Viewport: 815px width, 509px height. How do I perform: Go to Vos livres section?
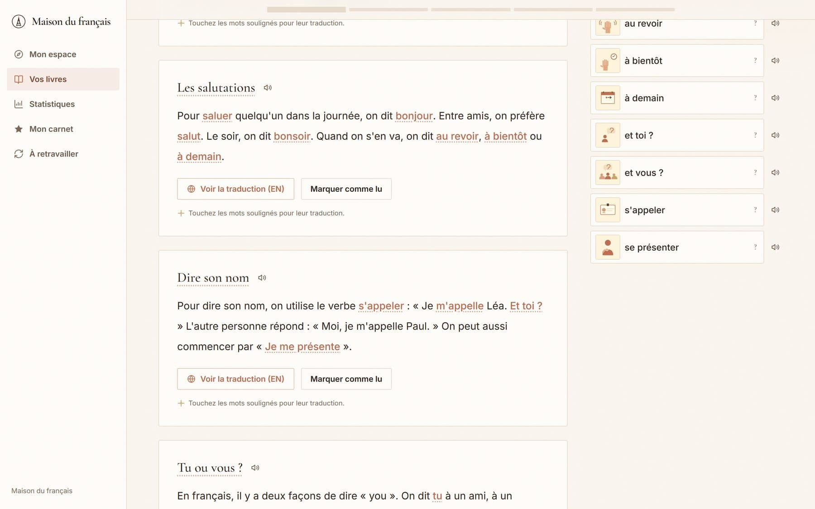click(63, 79)
